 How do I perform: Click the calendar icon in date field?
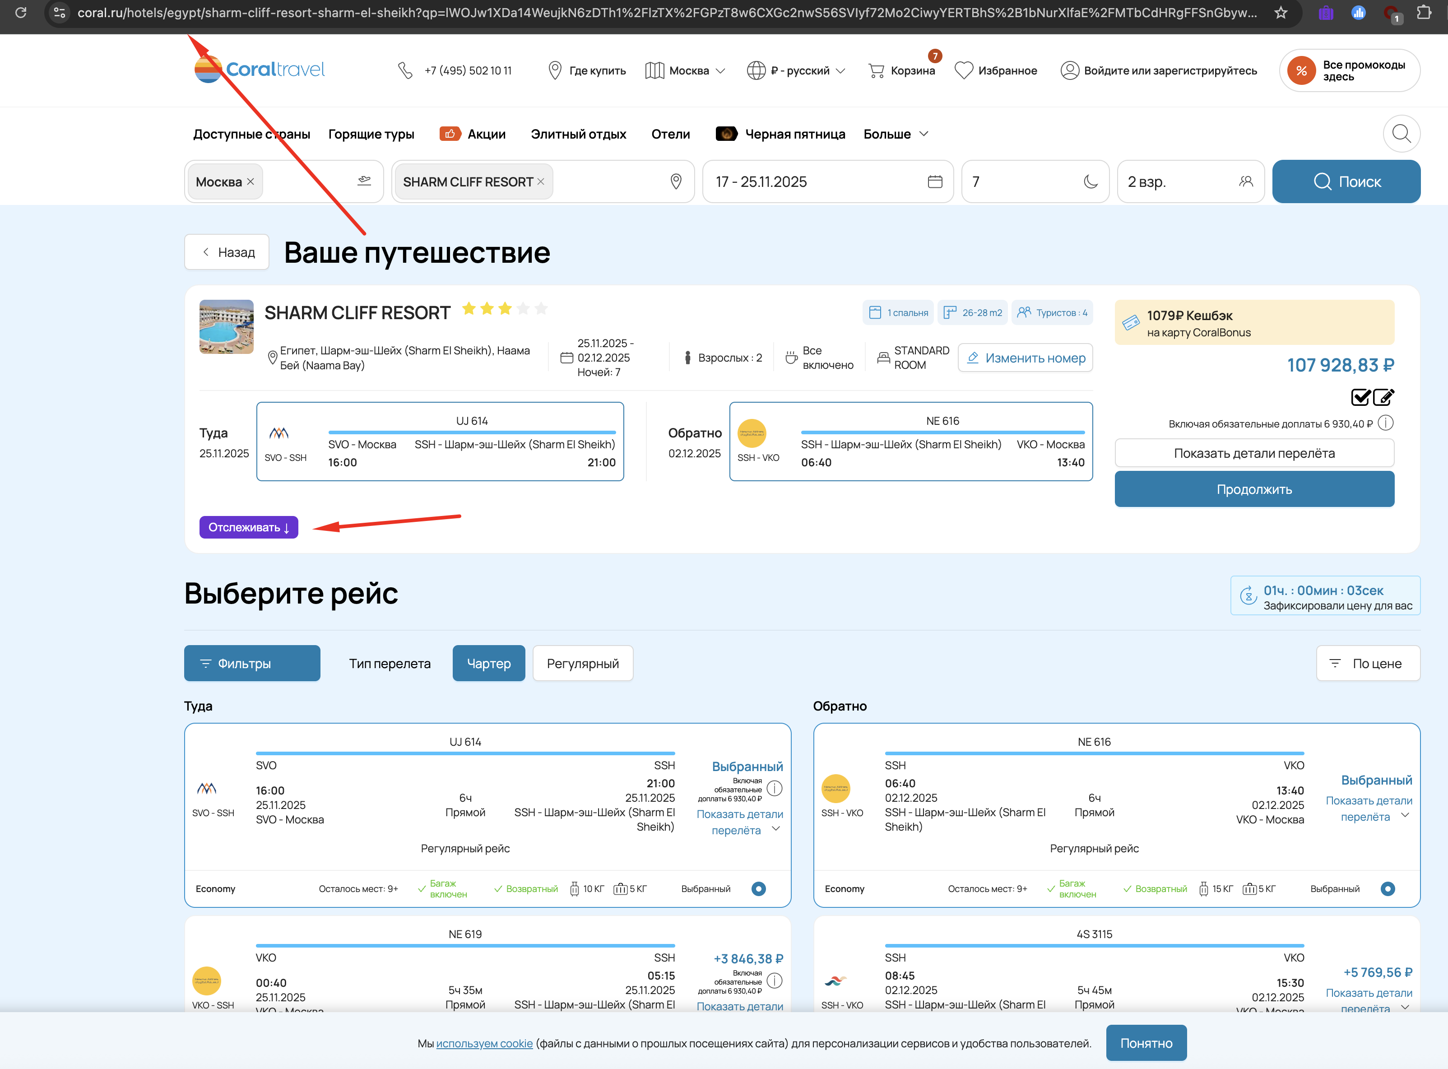tap(934, 182)
